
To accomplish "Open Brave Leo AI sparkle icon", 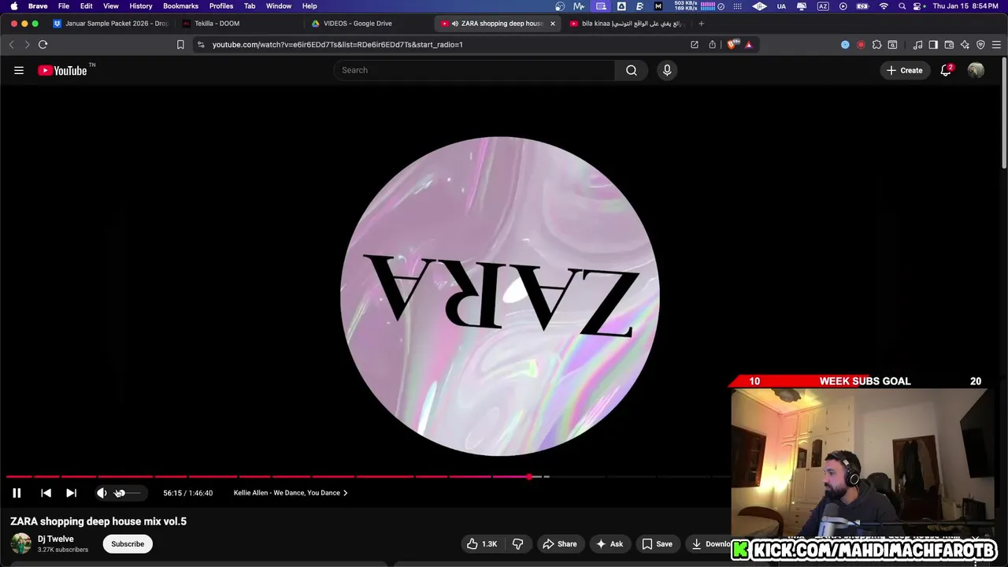I will 965,45.
